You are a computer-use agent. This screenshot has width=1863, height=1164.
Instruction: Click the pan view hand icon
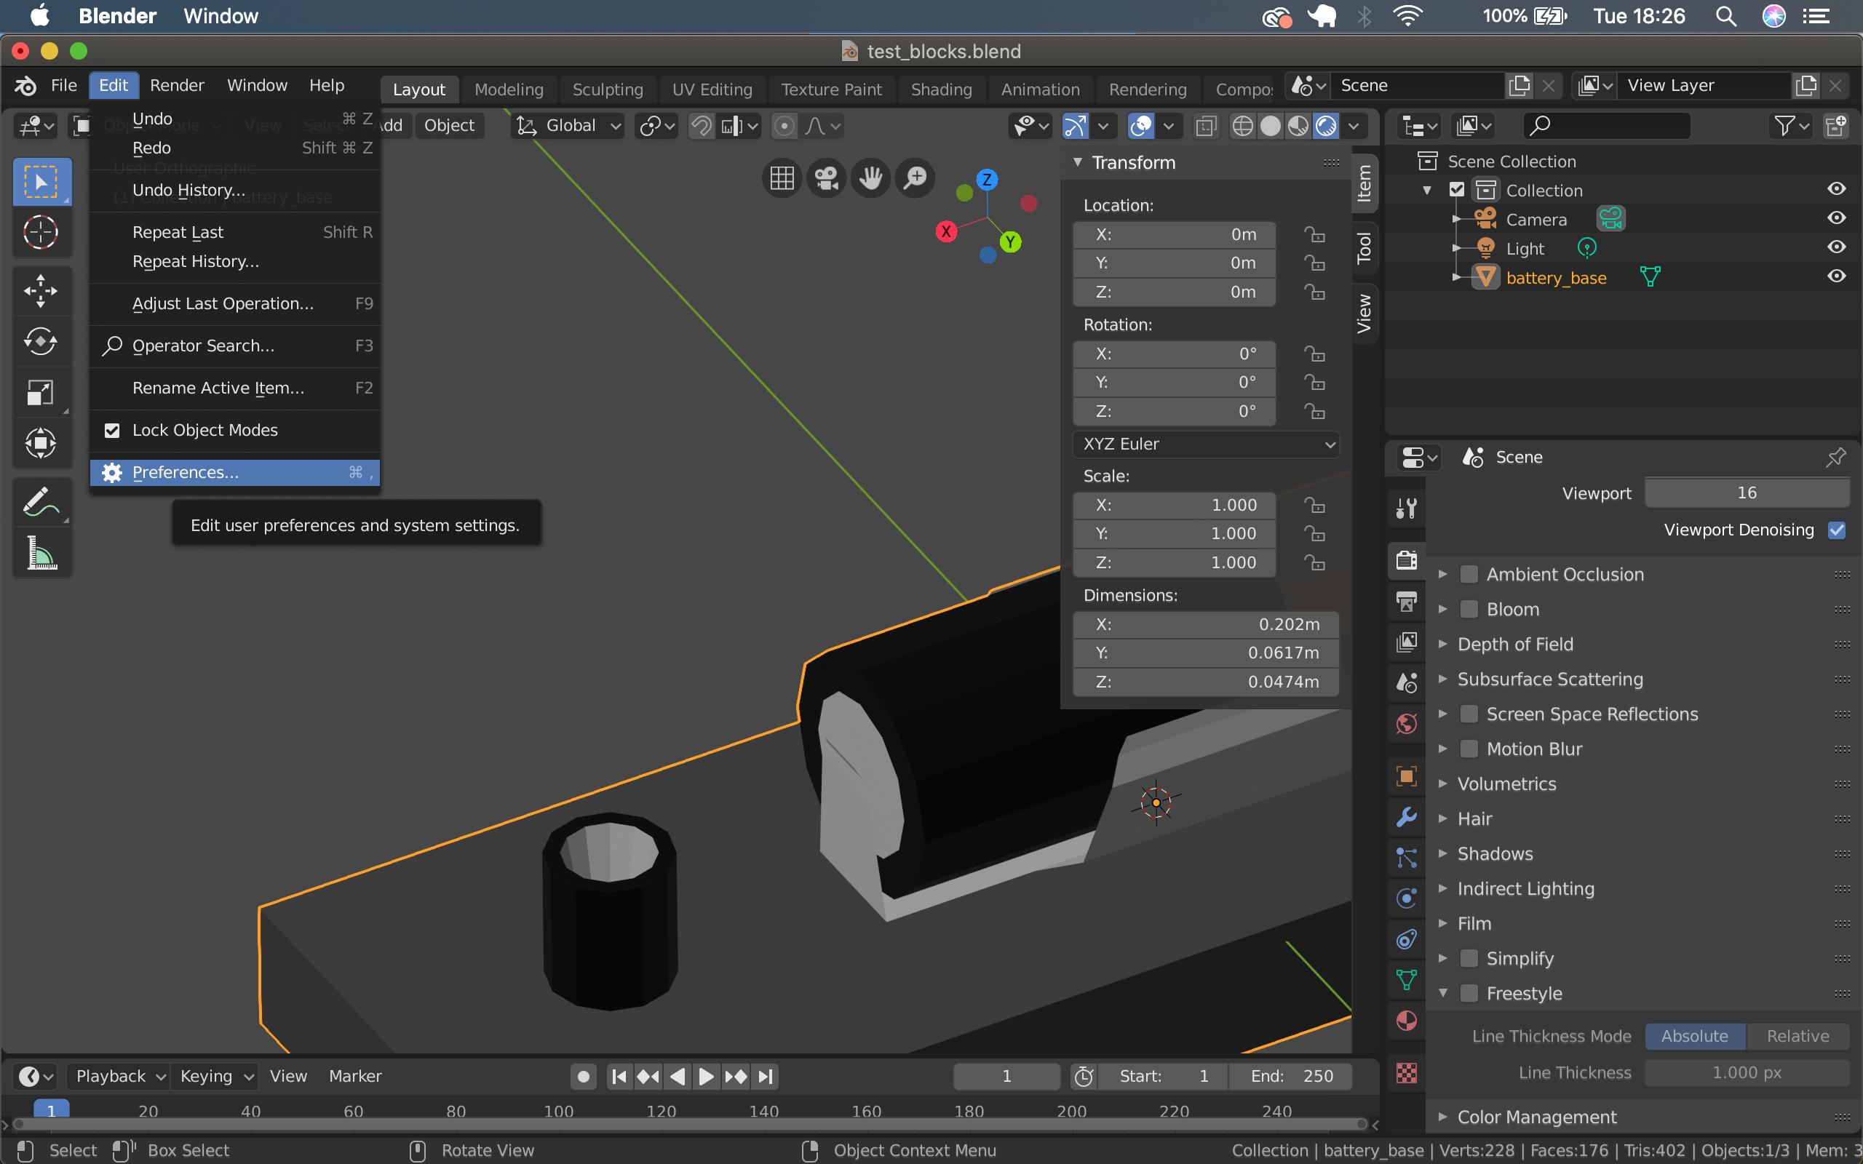click(870, 179)
